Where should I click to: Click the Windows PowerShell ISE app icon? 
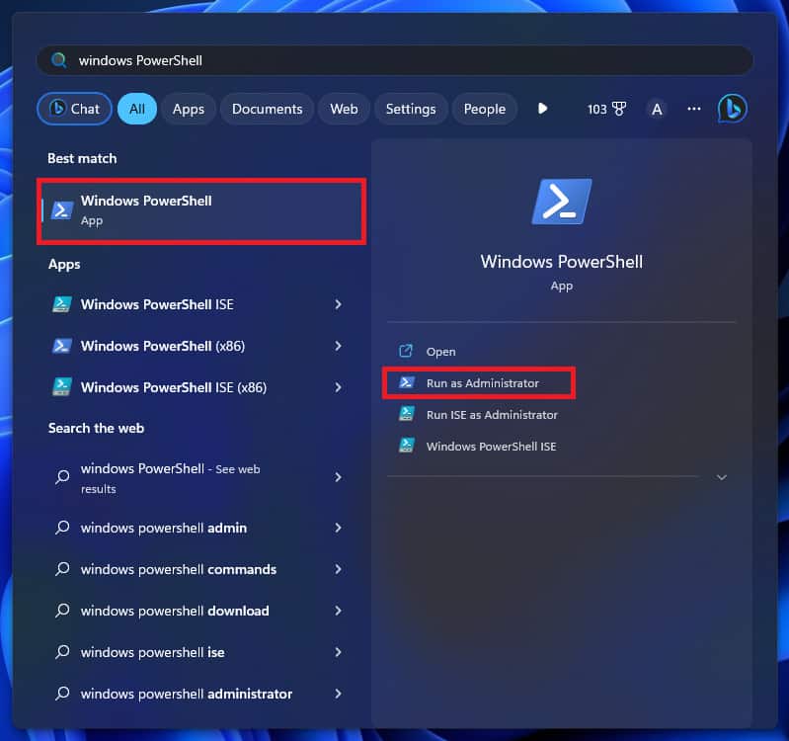point(62,304)
